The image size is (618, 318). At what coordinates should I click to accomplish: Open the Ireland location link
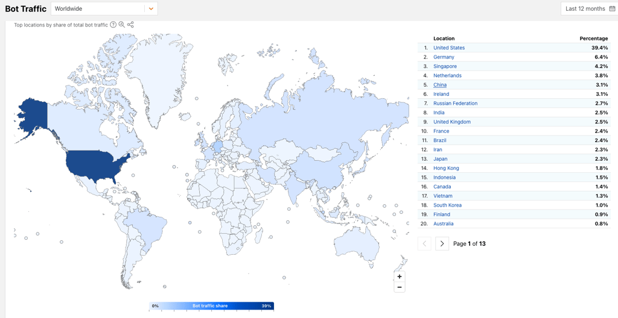click(441, 94)
